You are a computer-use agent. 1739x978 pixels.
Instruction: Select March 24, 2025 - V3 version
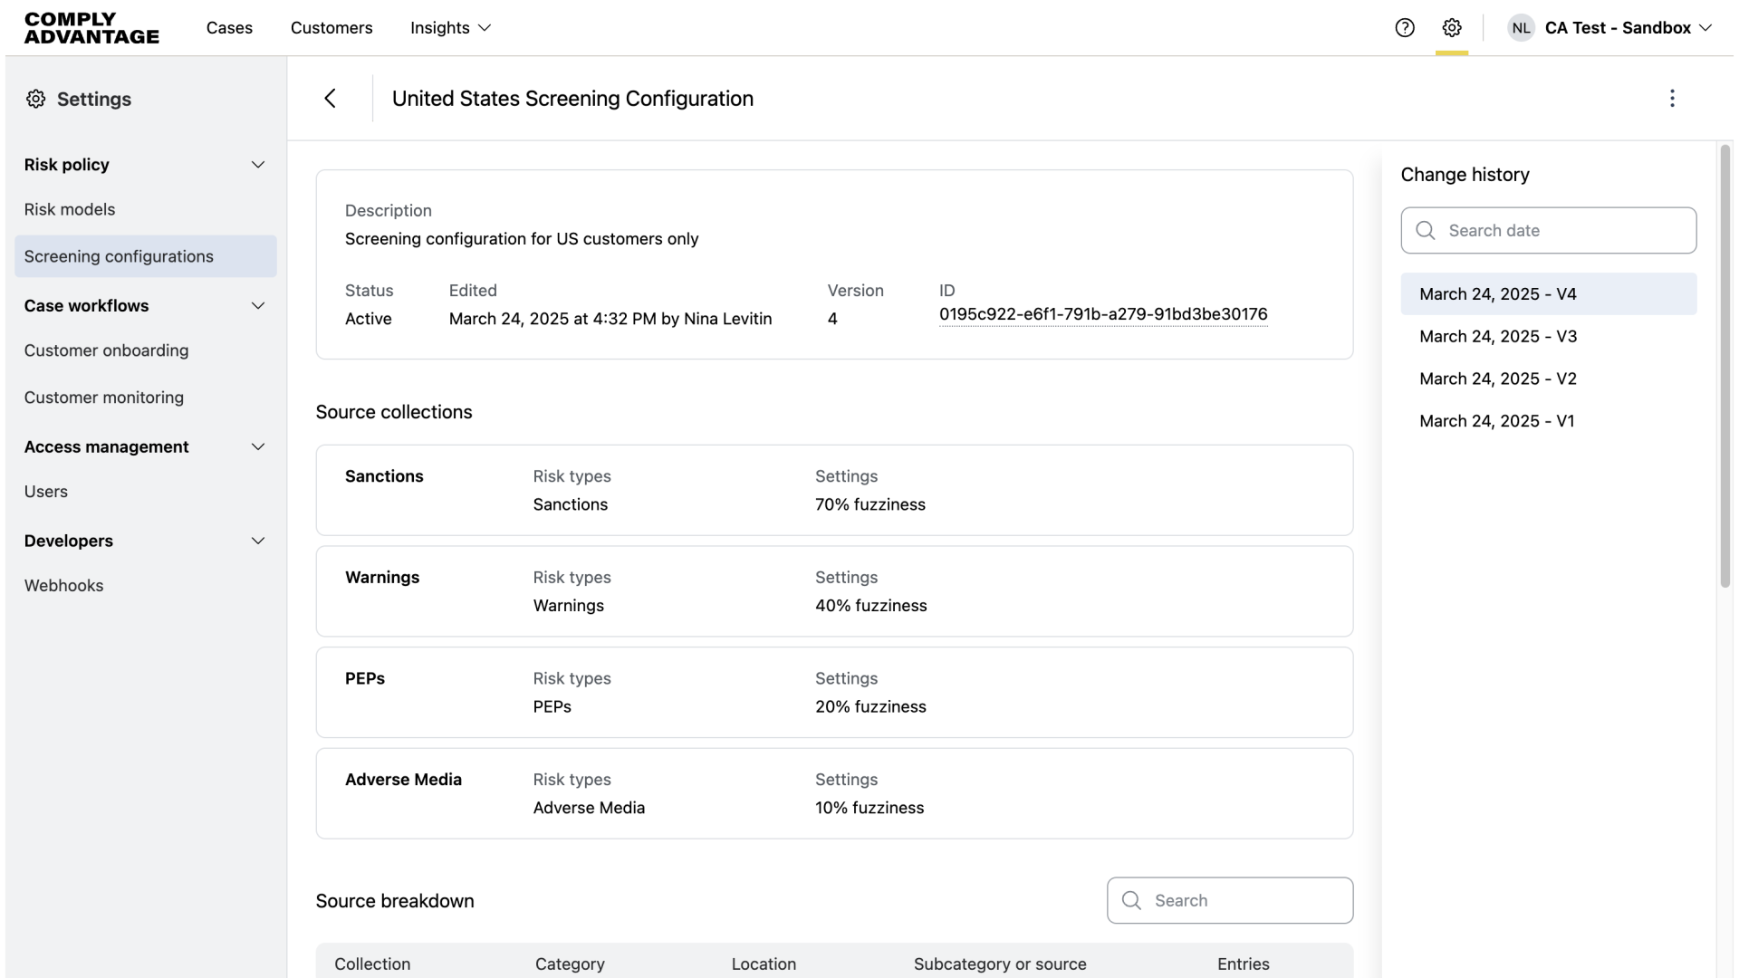[x=1498, y=336]
